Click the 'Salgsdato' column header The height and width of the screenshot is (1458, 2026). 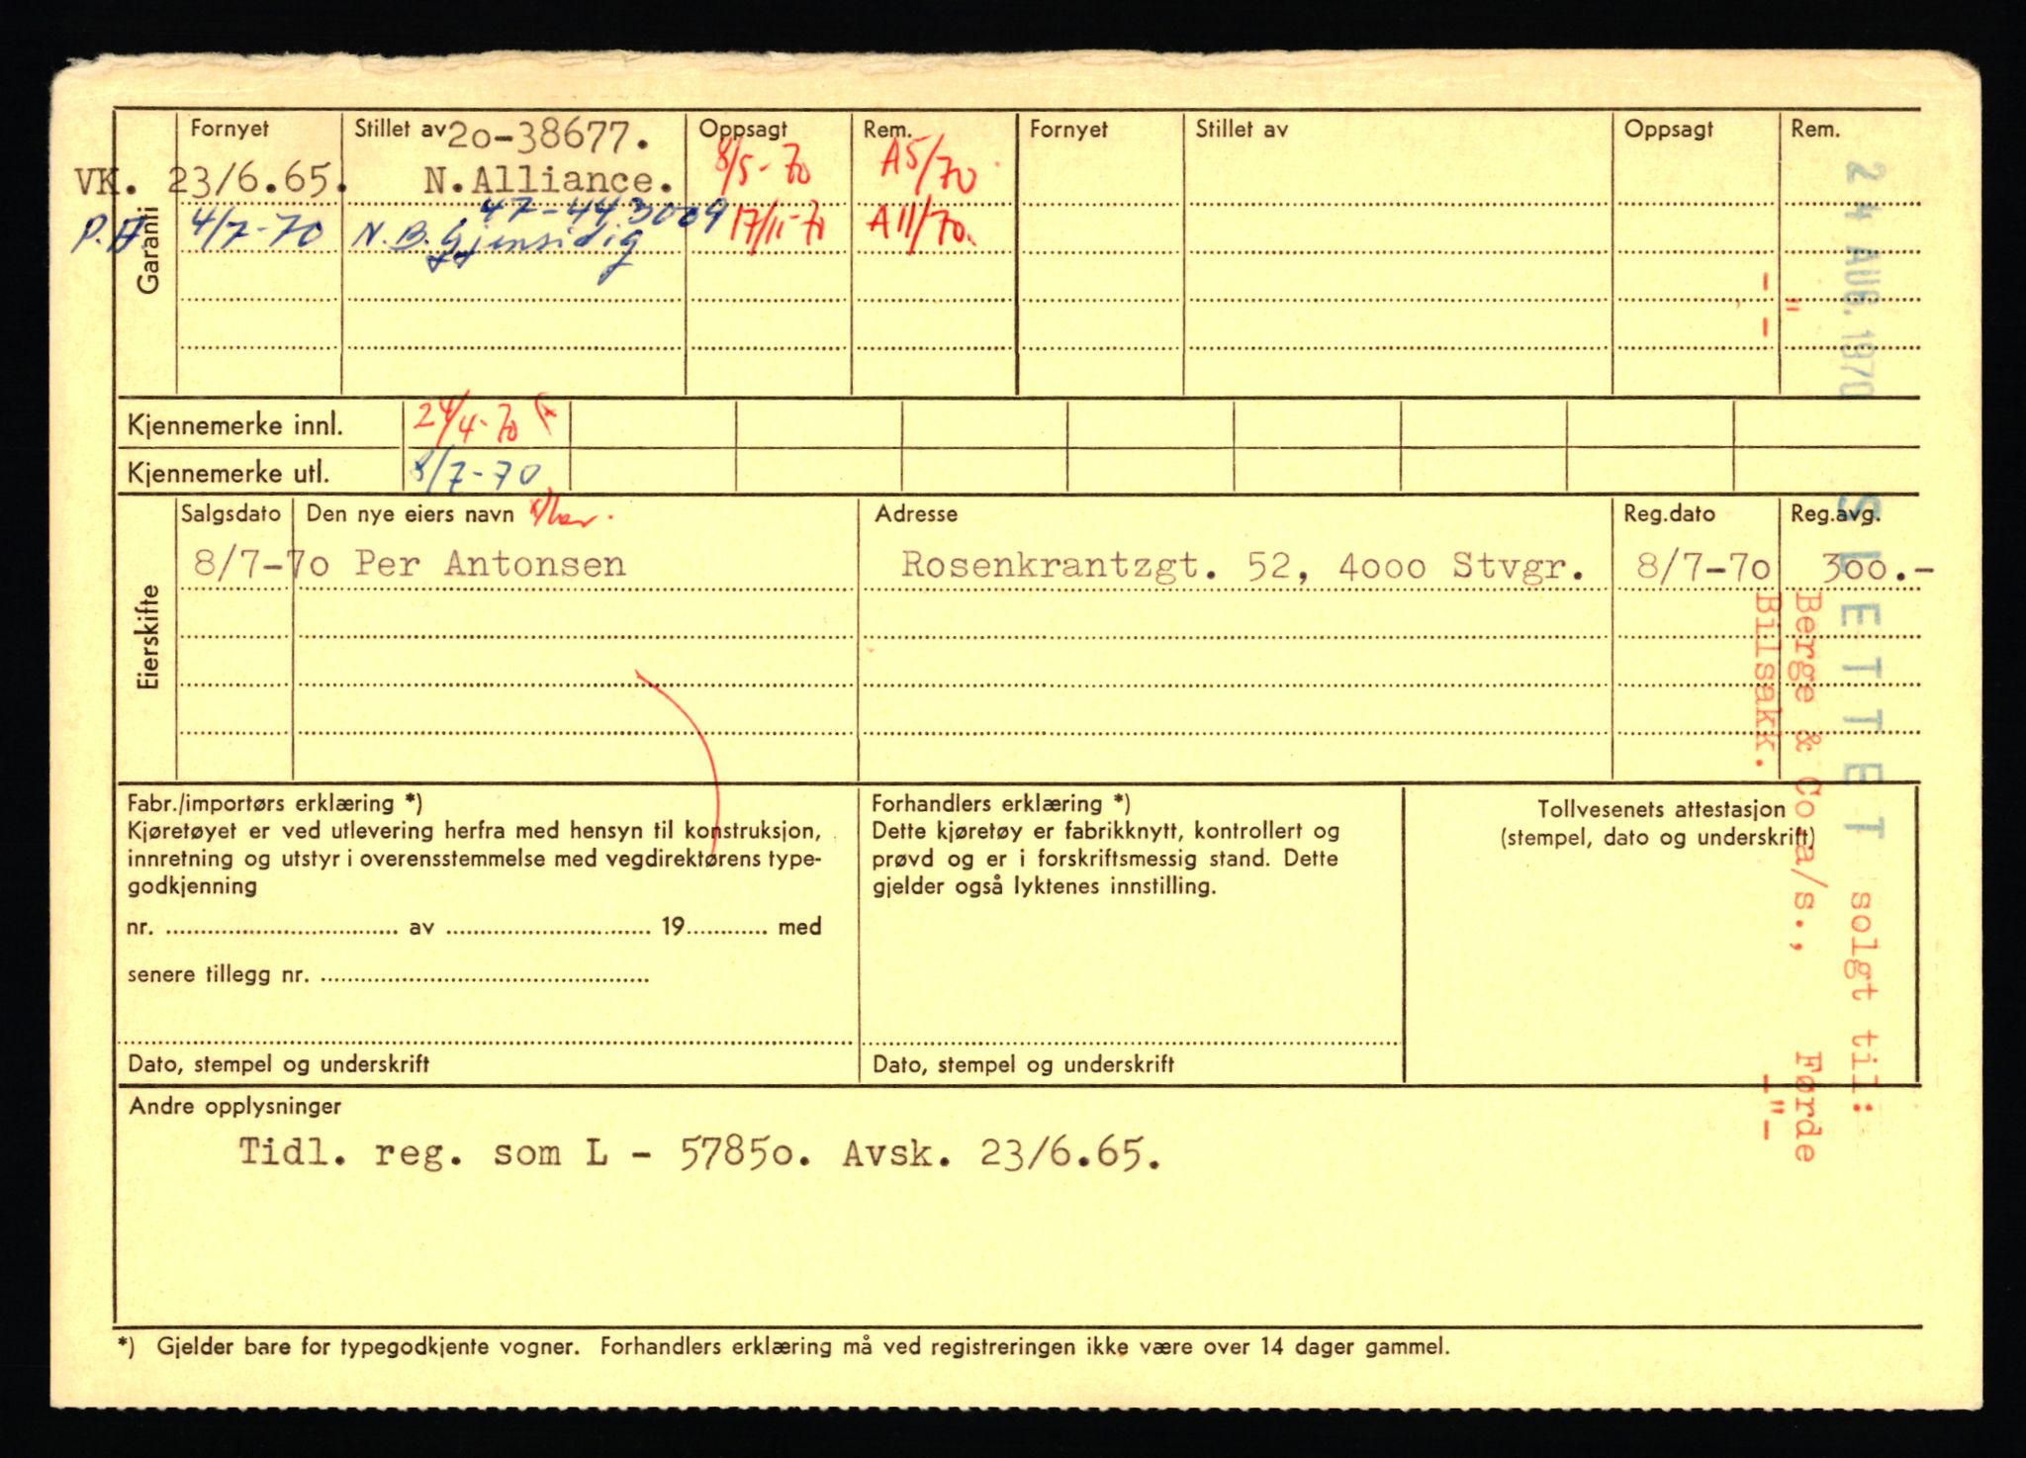pos(231,514)
